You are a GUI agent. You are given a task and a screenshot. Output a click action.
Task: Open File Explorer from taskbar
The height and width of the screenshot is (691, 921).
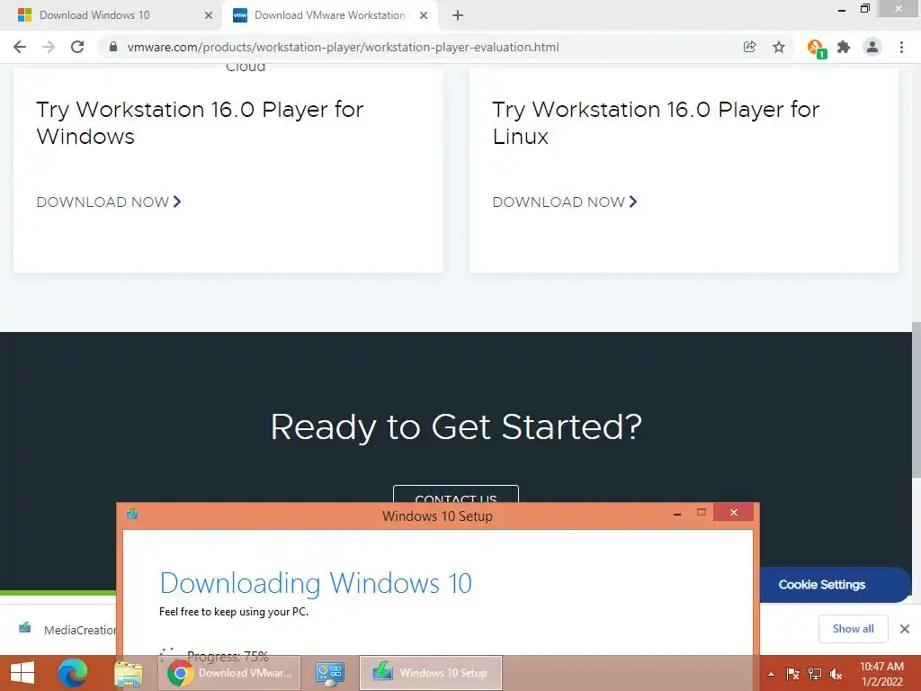tap(128, 673)
